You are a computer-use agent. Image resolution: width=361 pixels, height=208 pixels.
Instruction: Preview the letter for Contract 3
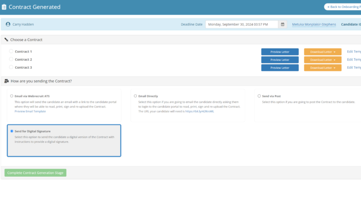click(279, 68)
